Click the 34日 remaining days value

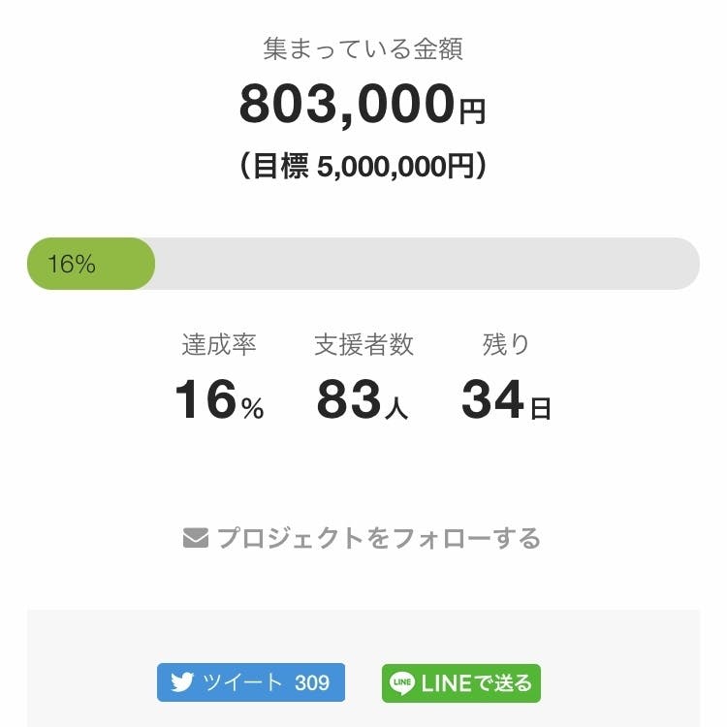point(506,400)
